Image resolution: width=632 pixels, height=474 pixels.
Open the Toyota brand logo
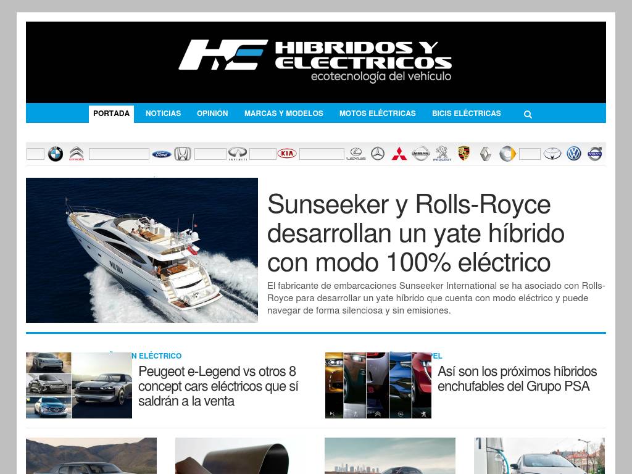click(552, 154)
